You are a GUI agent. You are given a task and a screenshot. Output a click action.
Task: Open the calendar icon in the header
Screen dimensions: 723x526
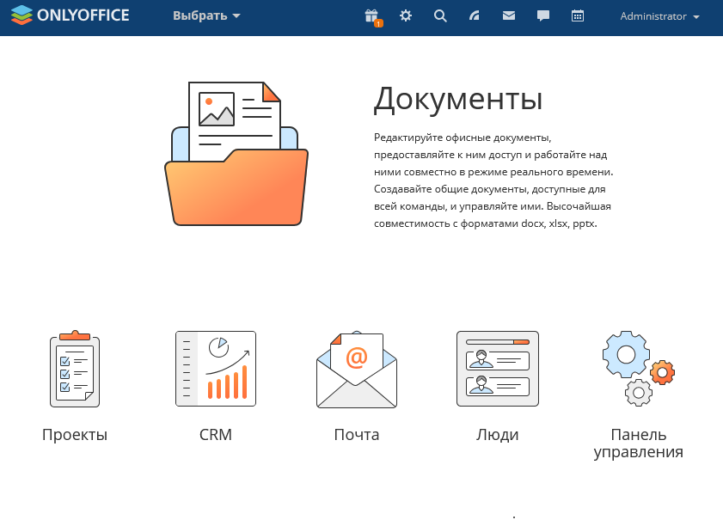click(x=578, y=16)
